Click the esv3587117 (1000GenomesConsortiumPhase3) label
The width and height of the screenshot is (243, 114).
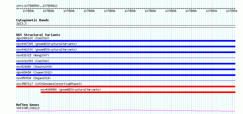pos(49,84)
